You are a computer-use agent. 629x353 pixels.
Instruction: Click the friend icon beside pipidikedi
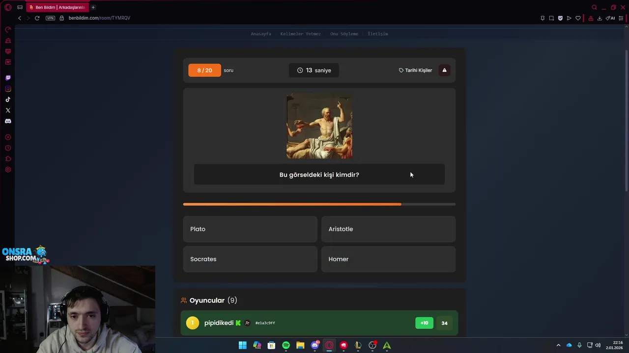click(247, 323)
